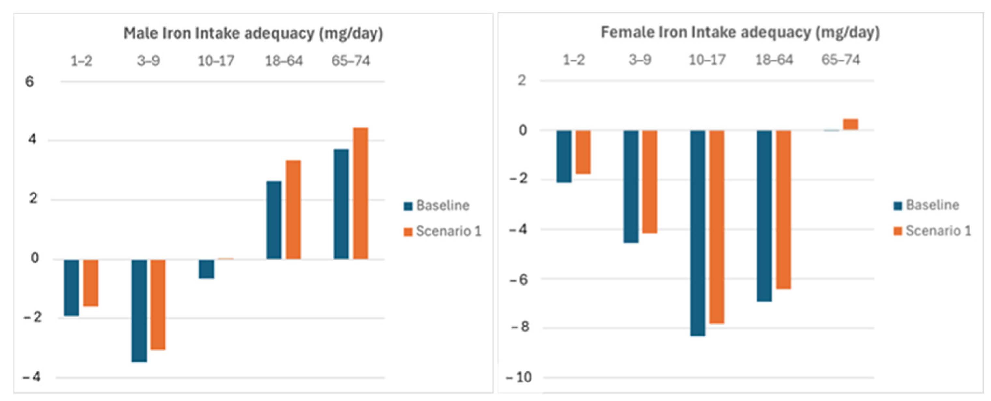The width and height of the screenshot is (991, 401).
Task: Click the female 10–17 Baseline blue bar
Action: tap(698, 233)
